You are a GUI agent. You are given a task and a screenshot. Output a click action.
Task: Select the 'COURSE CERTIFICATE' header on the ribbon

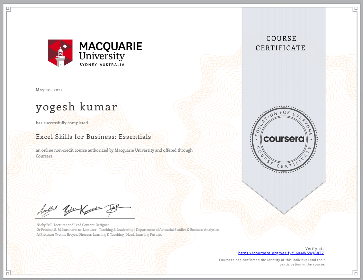(281, 43)
